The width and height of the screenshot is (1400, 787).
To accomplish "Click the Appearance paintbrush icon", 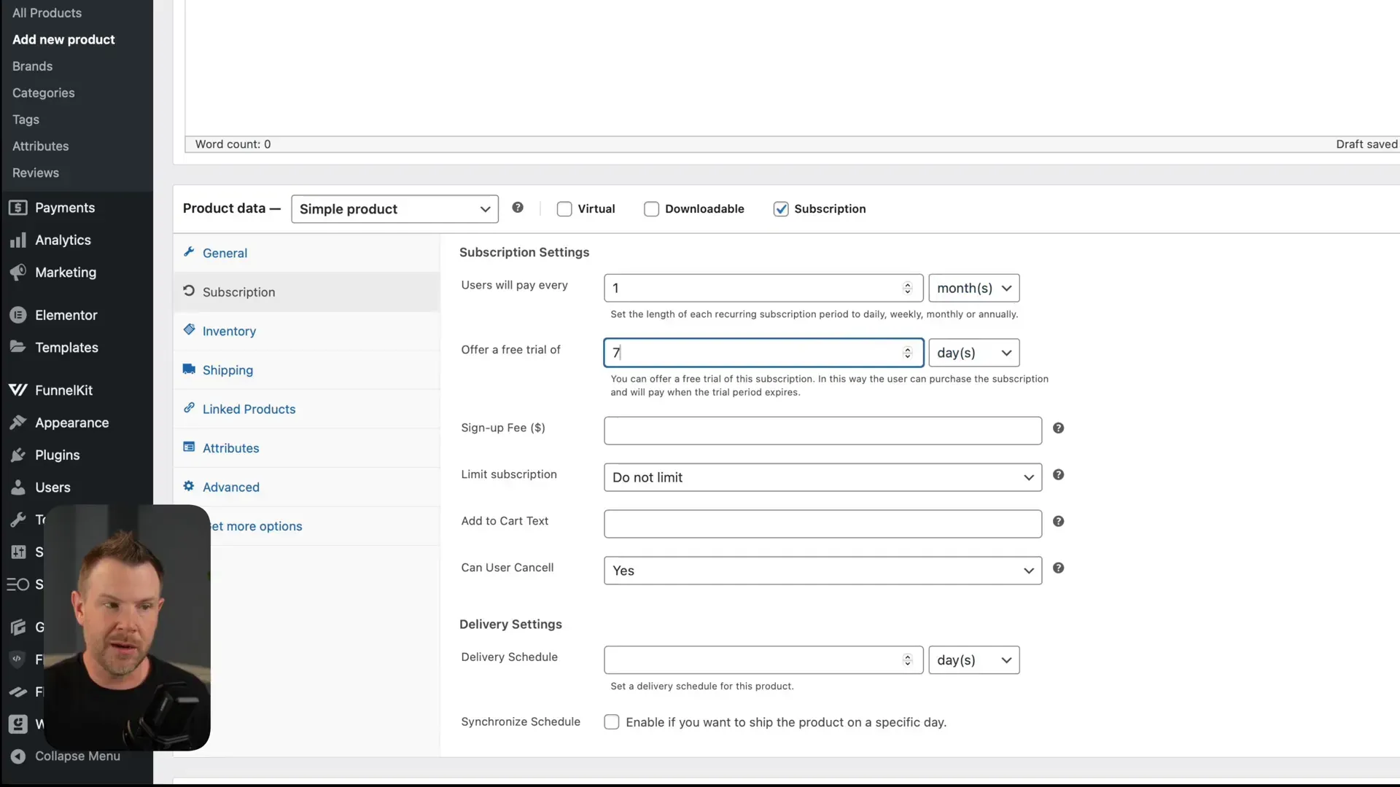I will [x=18, y=423].
